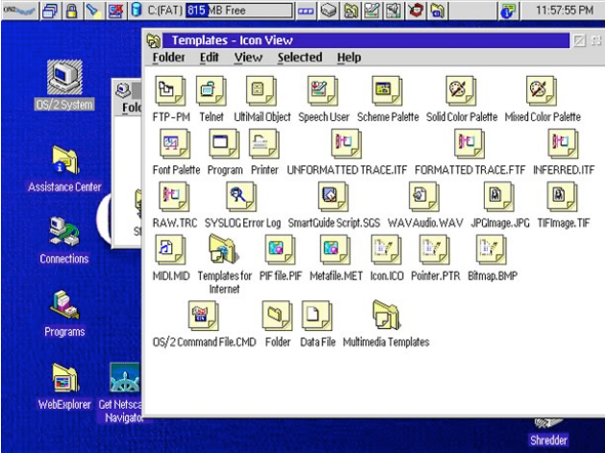Image resolution: width=605 pixels, height=453 pixels.
Task: Select the WebExplorer desktop icon
Action: tap(64, 378)
